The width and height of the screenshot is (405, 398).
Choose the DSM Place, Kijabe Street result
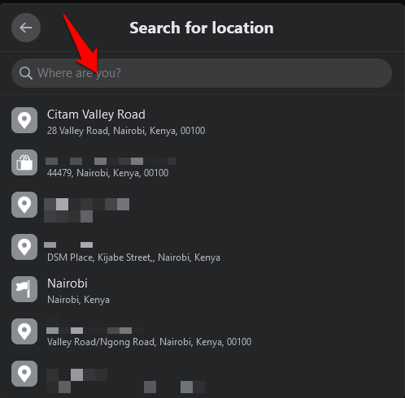[x=202, y=247]
